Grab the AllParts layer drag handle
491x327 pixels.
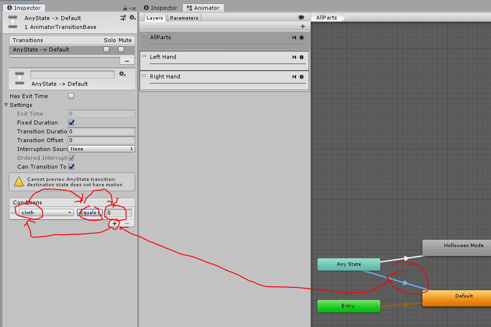click(x=144, y=36)
